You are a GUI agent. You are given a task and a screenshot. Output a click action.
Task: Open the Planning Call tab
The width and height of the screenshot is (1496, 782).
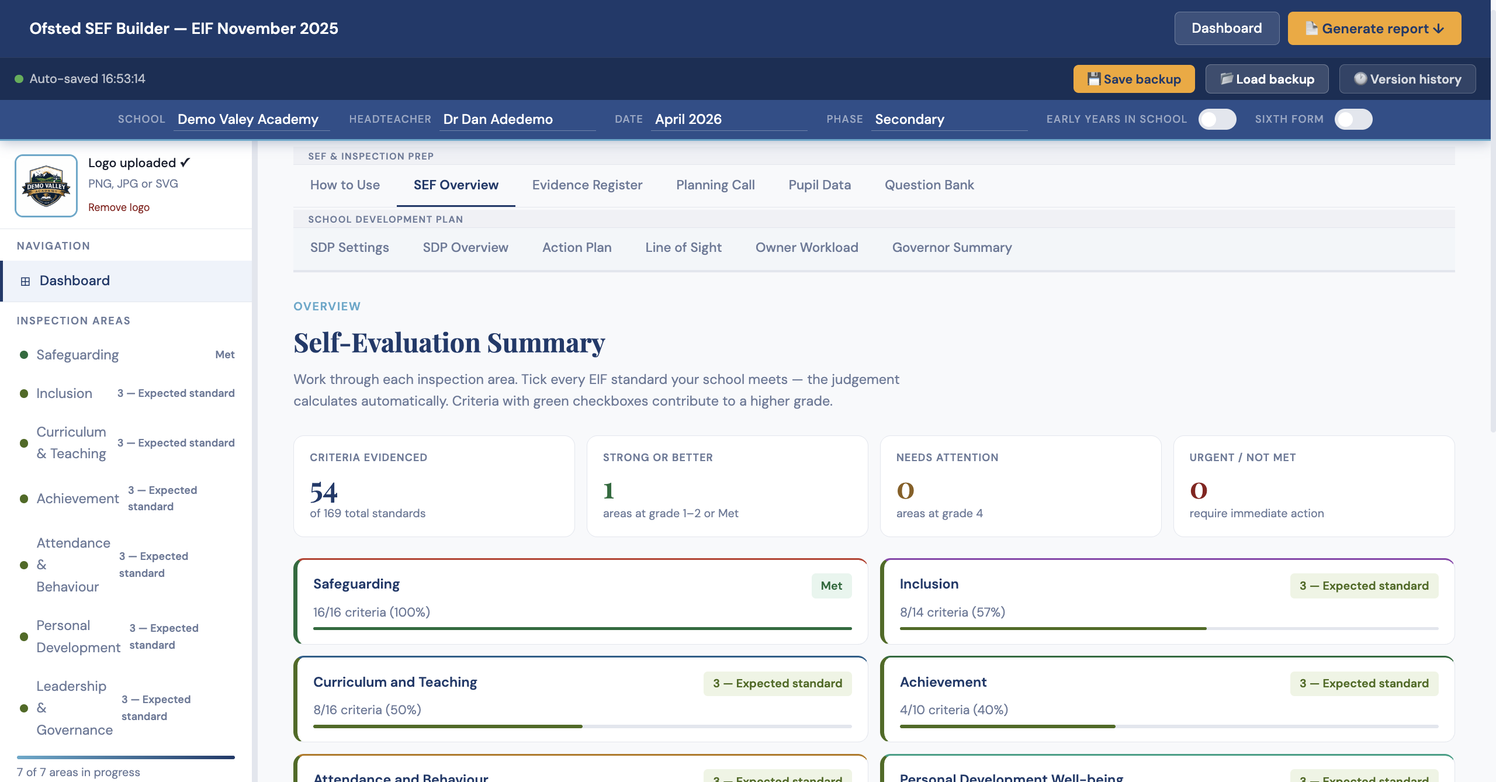click(715, 185)
